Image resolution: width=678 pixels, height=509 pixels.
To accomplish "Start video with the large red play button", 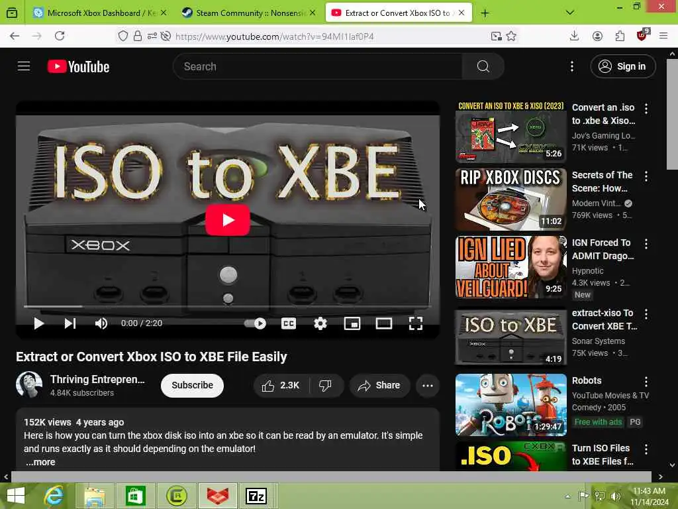I will pos(228,220).
